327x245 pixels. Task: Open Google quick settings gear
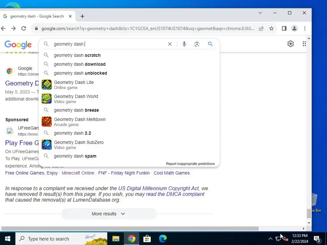(x=291, y=44)
